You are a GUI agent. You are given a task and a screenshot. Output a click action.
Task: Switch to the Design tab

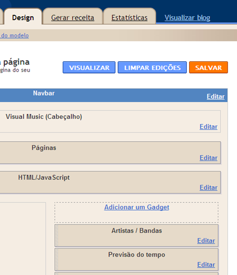click(x=23, y=18)
